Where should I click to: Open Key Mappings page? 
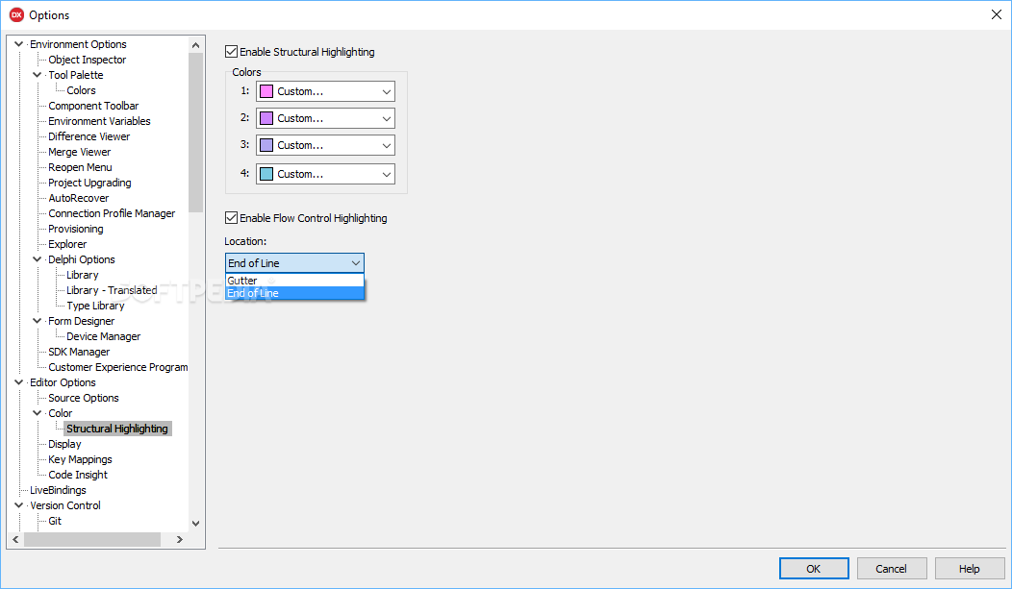(80, 459)
